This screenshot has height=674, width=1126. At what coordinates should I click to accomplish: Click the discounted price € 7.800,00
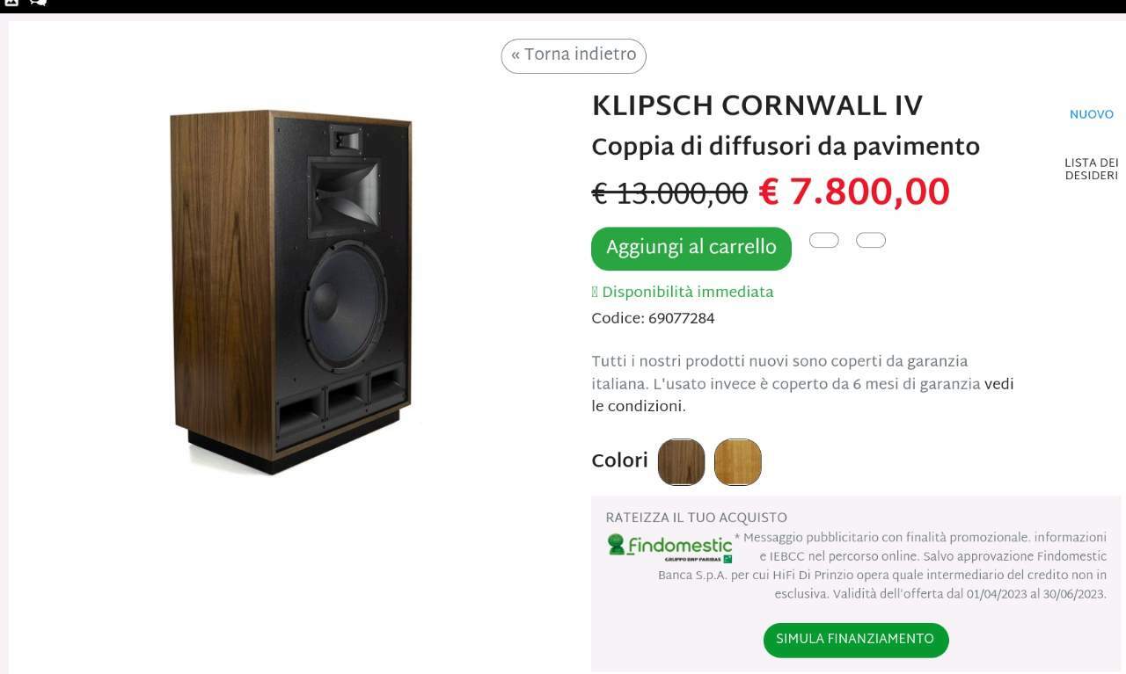[854, 192]
